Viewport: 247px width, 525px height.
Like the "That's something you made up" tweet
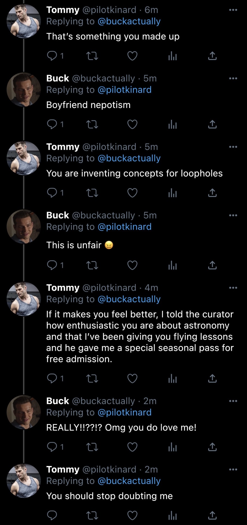point(132,56)
